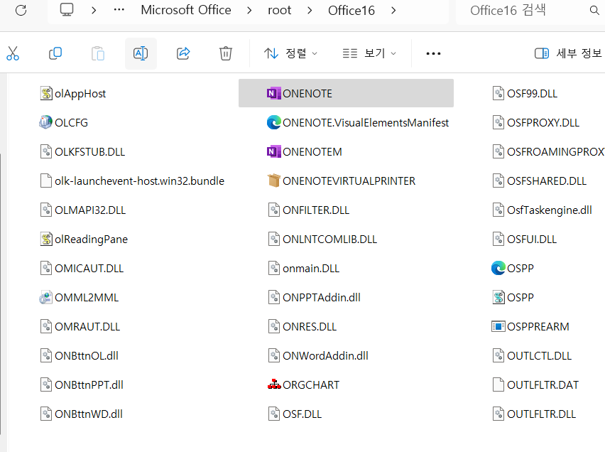
Task: Select the OSF.DLL file
Action: point(295,414)
